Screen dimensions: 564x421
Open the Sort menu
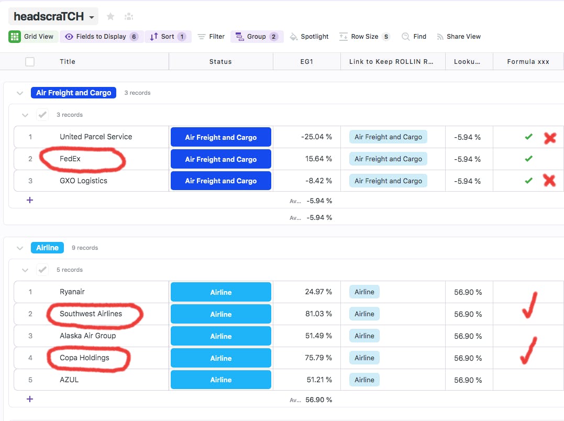tap(168, 37)
